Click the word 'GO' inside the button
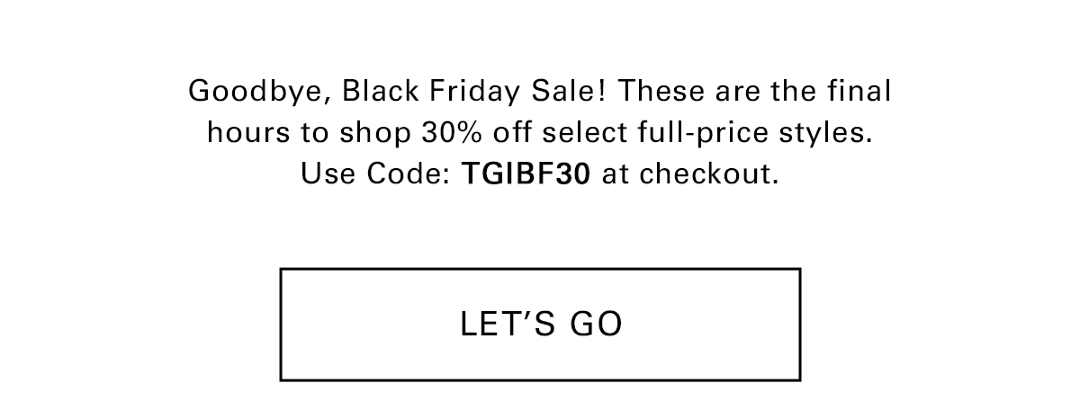The width and height of the screenshot is (1080, 419). pos(591,325)
